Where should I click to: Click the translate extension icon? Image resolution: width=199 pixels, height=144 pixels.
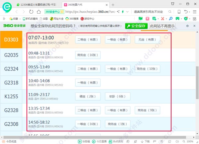pyautogui.click(x=154, y=19)
